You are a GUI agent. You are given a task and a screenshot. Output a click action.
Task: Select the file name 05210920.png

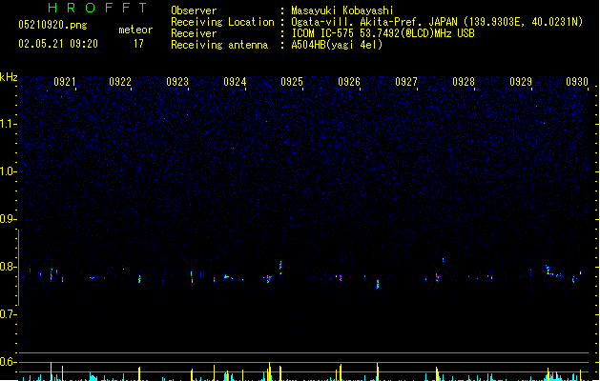coord(52,25)
